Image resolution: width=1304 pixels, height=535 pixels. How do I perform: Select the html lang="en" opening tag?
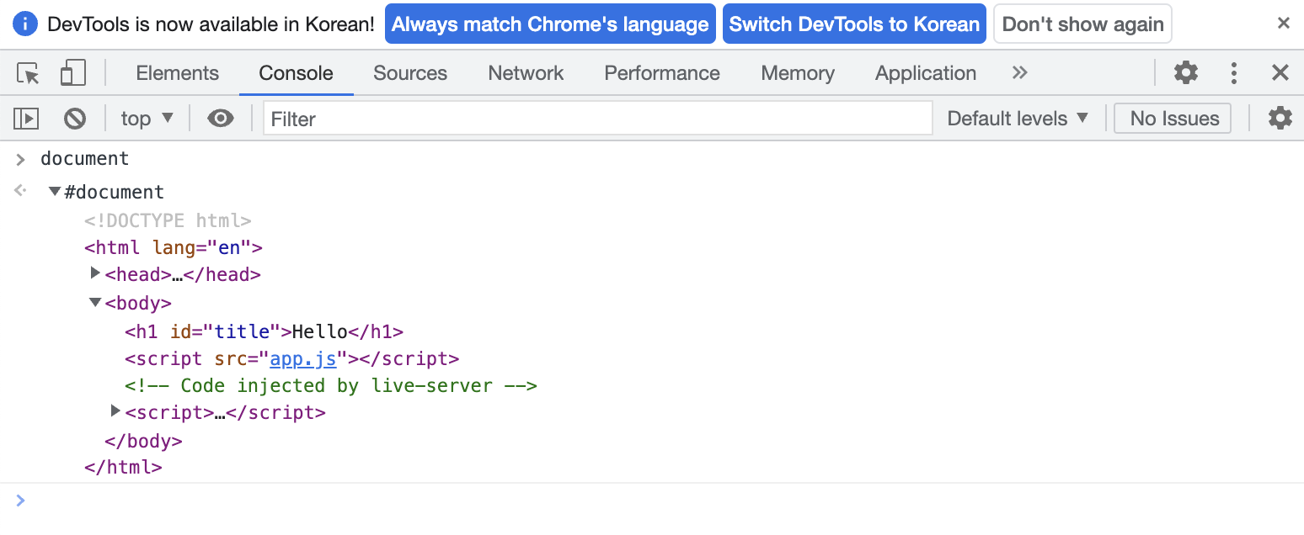[174, 248]
